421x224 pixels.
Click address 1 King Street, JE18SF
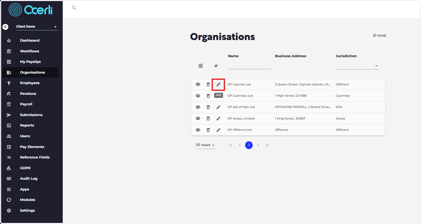[x=290, y=118]
